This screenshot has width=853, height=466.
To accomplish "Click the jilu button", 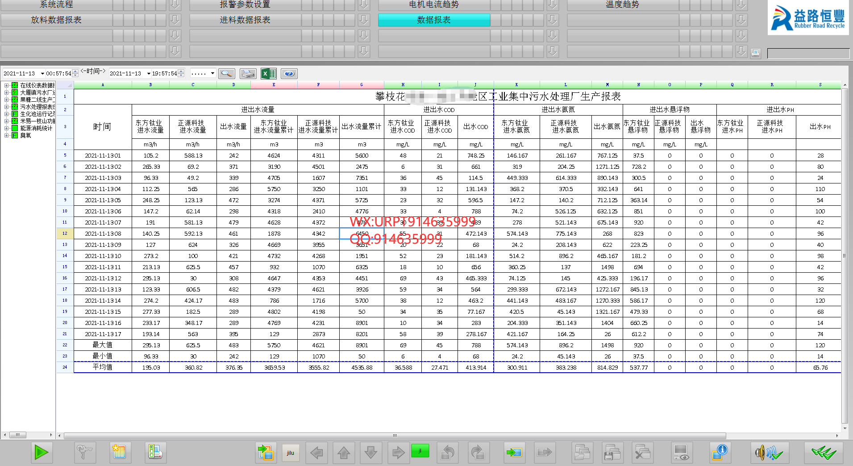I will (291, 453).
